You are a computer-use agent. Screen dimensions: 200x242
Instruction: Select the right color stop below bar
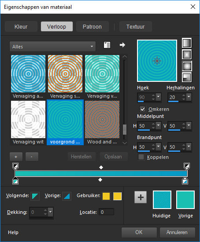coord(185,181)
